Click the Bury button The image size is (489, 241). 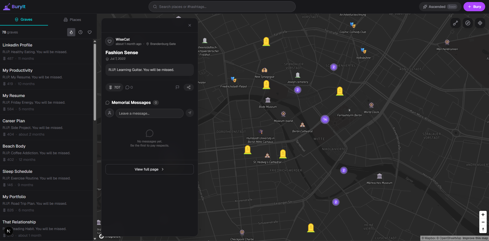pos(474,7)
